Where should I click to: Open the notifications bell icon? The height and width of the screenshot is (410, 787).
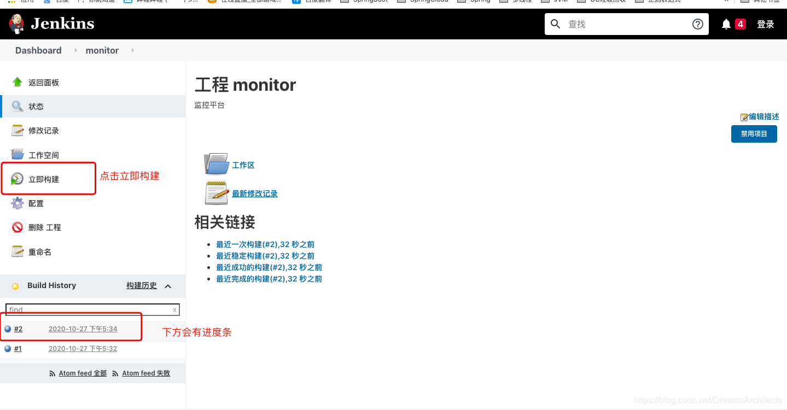coord(726,24)
